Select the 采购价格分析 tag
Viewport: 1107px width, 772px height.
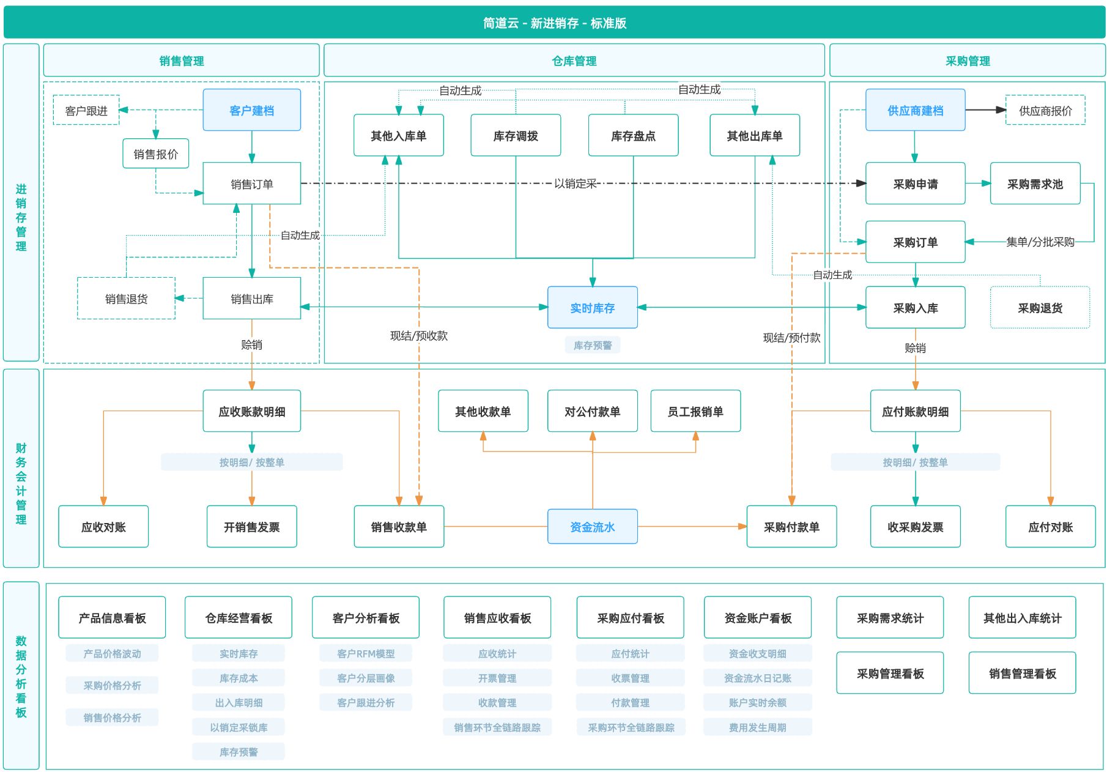(112, 685)
